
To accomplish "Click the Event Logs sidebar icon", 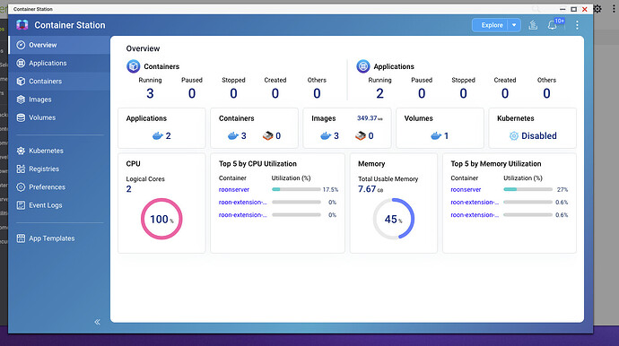I will [x=21, y=205].
